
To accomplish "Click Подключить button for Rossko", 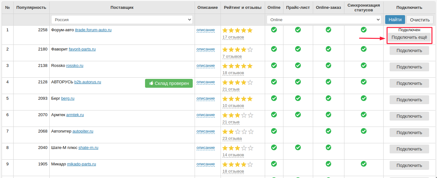I will tap(409, 67).
